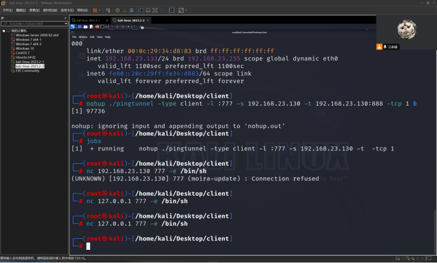Toggle the thumbnail bar view icon

pos(148,11)
